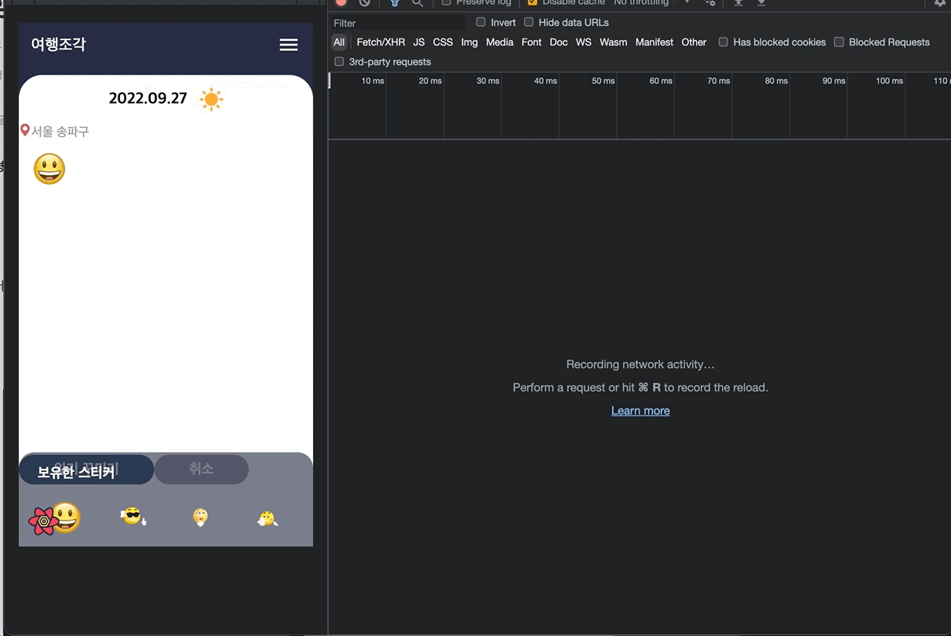Open network search magnifier
The image size is (951, 636).
click(x=417, y=2)
